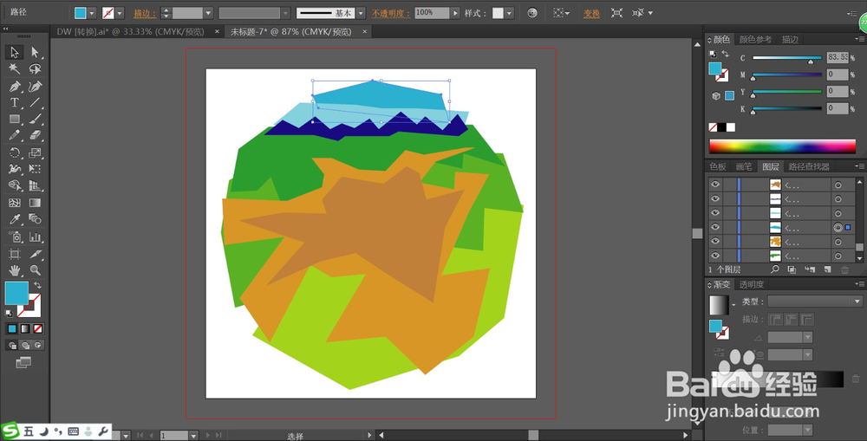867x441 pixels.
Task: Select the Paintbrush tool
Action: (x=35, y=119)
